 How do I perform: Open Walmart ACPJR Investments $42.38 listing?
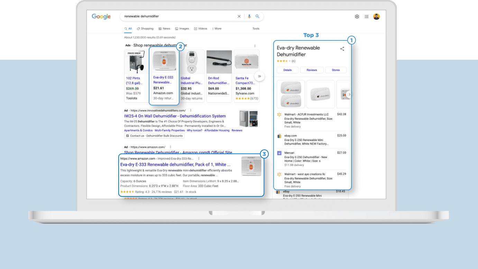312,120
